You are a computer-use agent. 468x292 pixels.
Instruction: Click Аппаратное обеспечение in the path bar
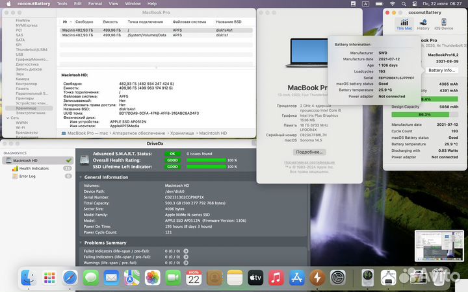tap(139, 133)
